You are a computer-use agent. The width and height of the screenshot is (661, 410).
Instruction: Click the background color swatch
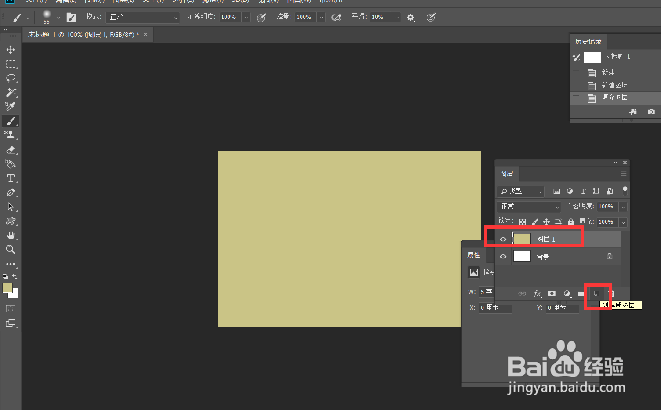(x=15, y=295)
